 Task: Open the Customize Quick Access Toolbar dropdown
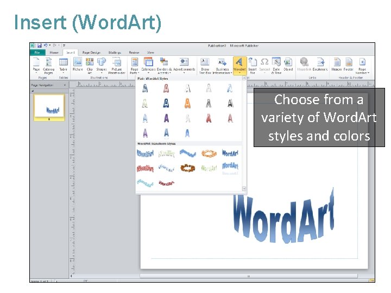click(64, 46)
